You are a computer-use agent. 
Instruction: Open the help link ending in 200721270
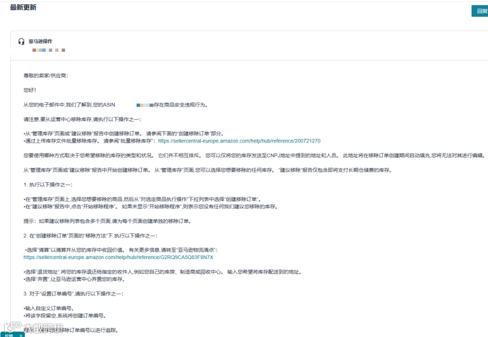[239, 141]
